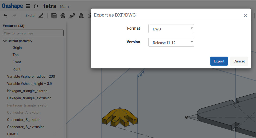Focus the Filter by name or type field
The height and width of the screenshot is (138, 256).
coord(33,33)
